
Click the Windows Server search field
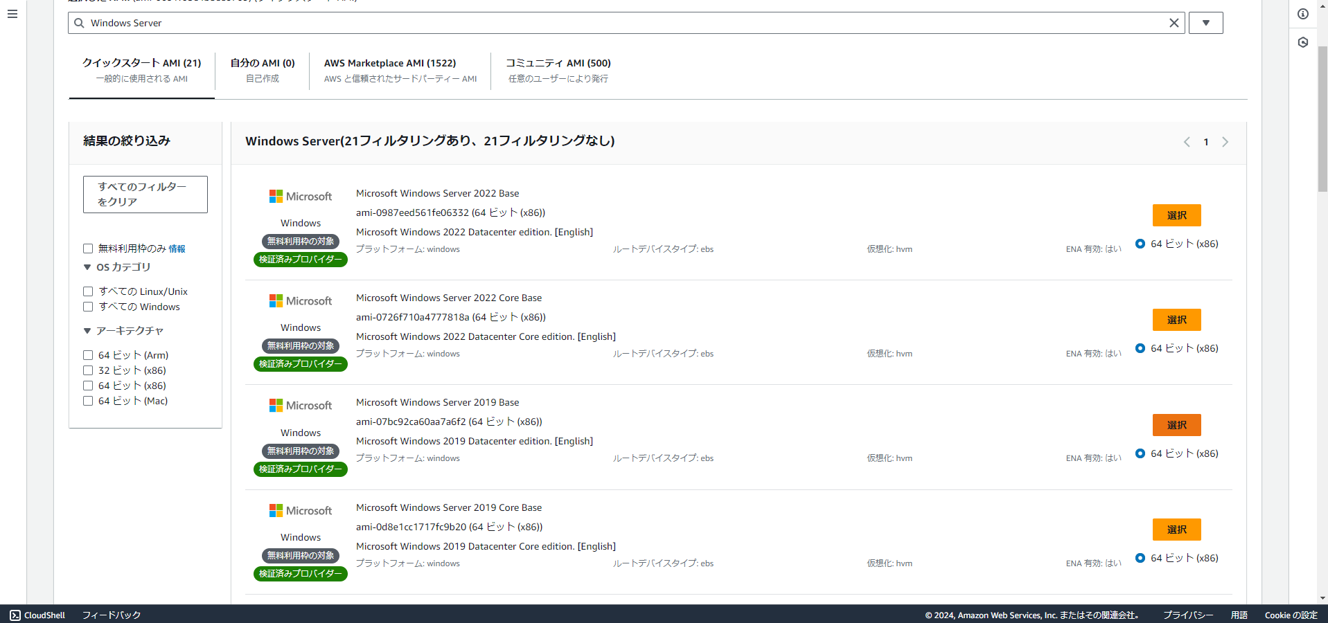tap(626, 23)
